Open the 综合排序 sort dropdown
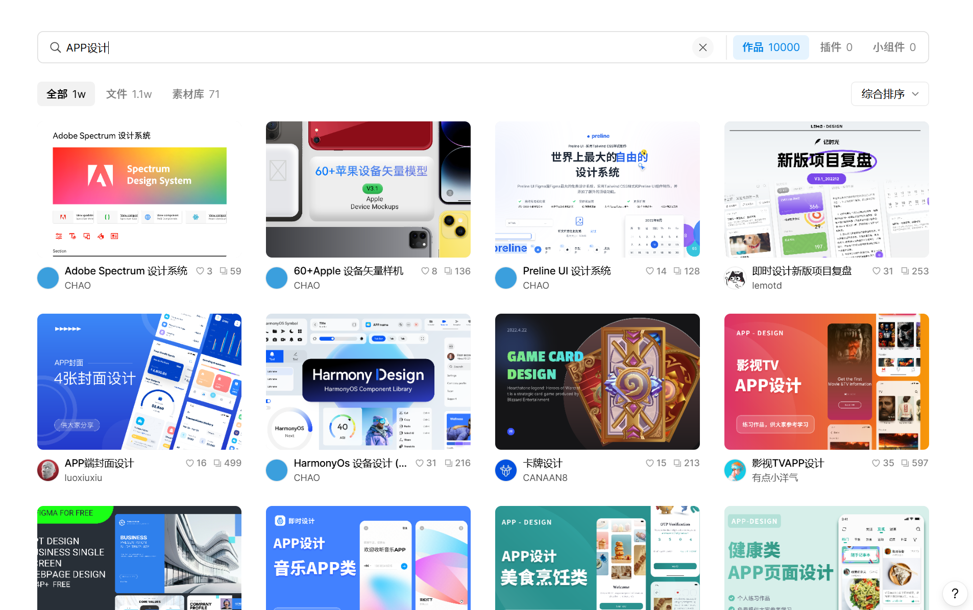This screenshot has width=973, height=610. click(x=889, y=94)
